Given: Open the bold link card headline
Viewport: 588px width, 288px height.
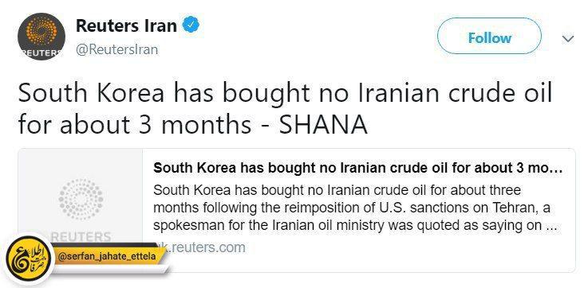Looking at the screenshot, I should [357, 169].
